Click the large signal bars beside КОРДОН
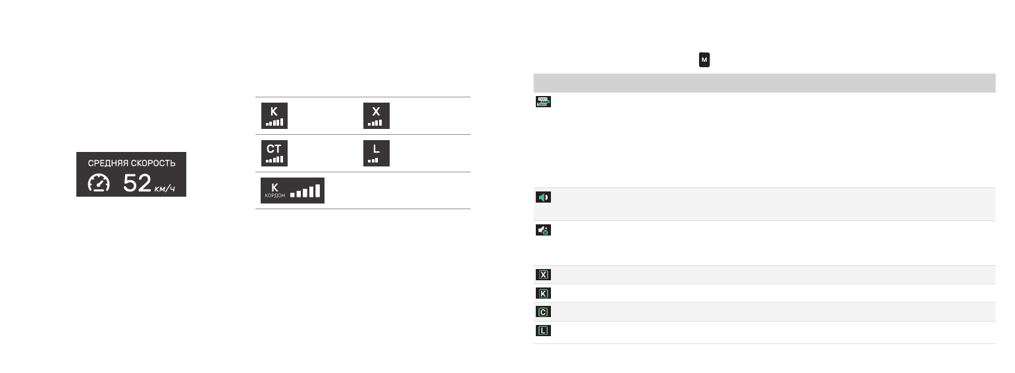Screen dimensions: 1015x373 point(305,191)
